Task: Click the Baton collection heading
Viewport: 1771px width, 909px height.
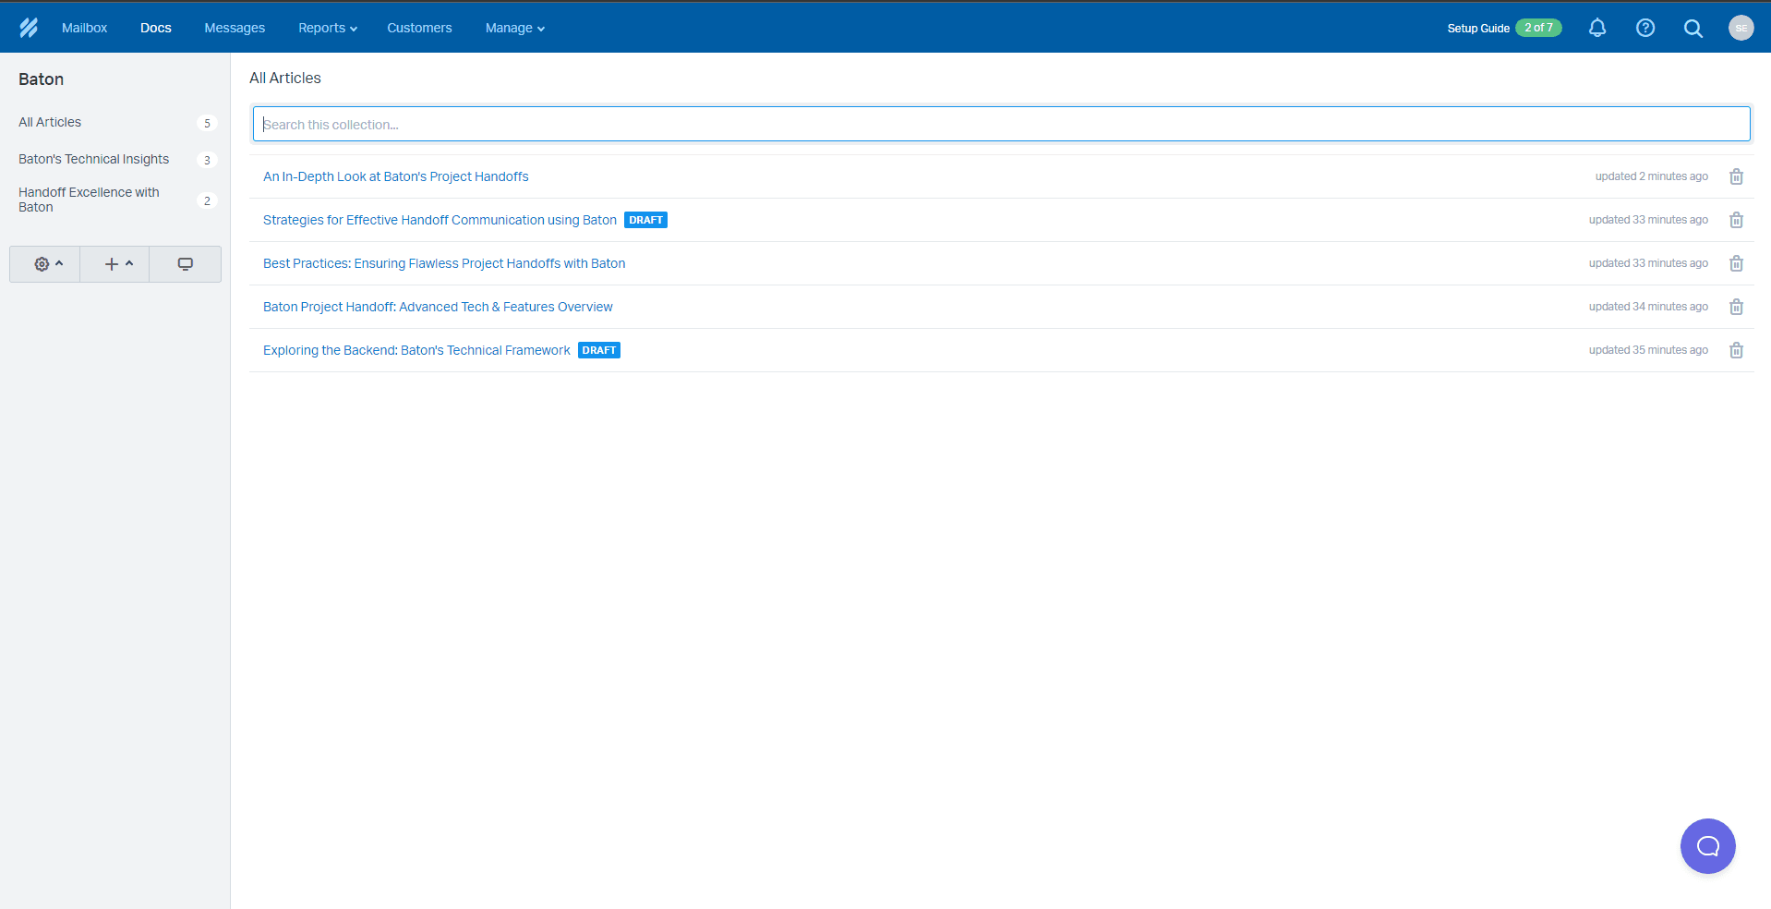Action: (x=41, y=79)
